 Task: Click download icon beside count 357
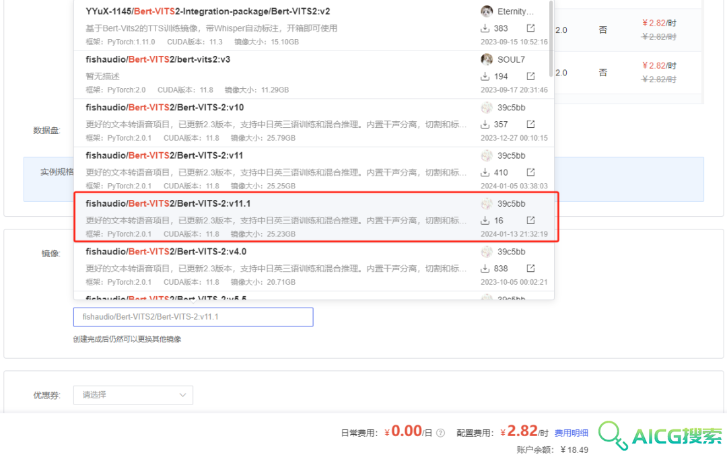(x=485, y=125)
